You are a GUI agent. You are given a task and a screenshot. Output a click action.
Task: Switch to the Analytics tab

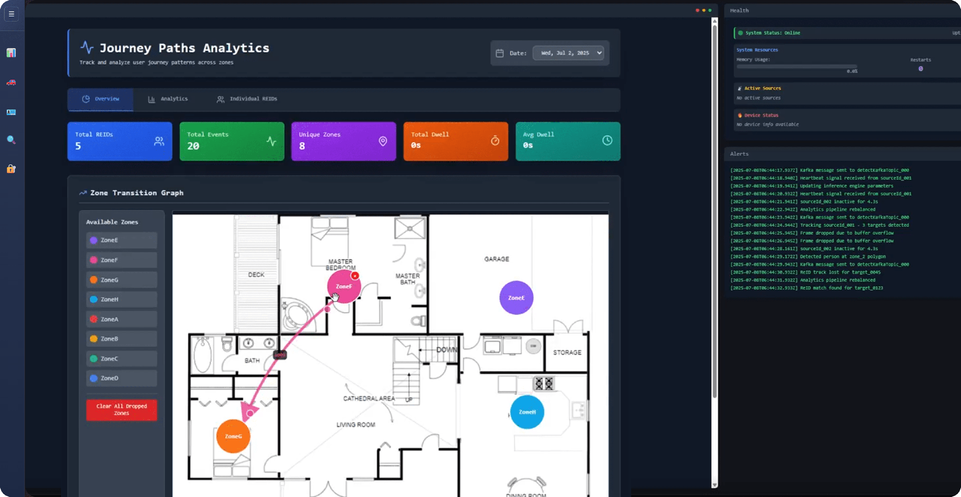(168, 99)
